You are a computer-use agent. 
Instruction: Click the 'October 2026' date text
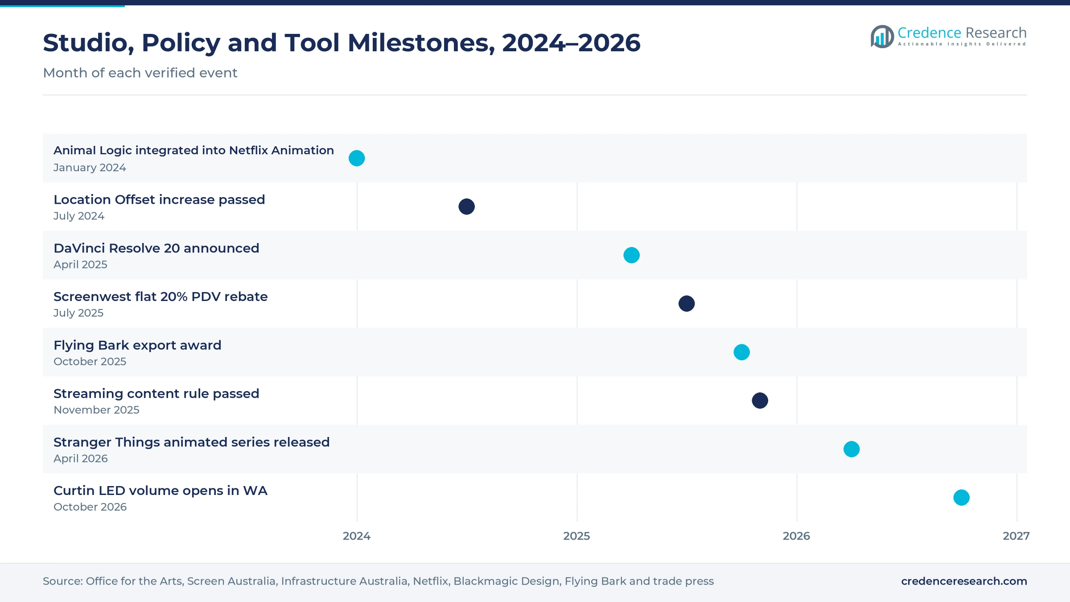pyautogui.click(x=90, y=507)
